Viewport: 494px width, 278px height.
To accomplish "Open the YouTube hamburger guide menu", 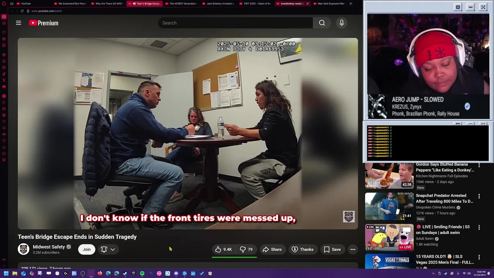I will (x=19, y=23).
